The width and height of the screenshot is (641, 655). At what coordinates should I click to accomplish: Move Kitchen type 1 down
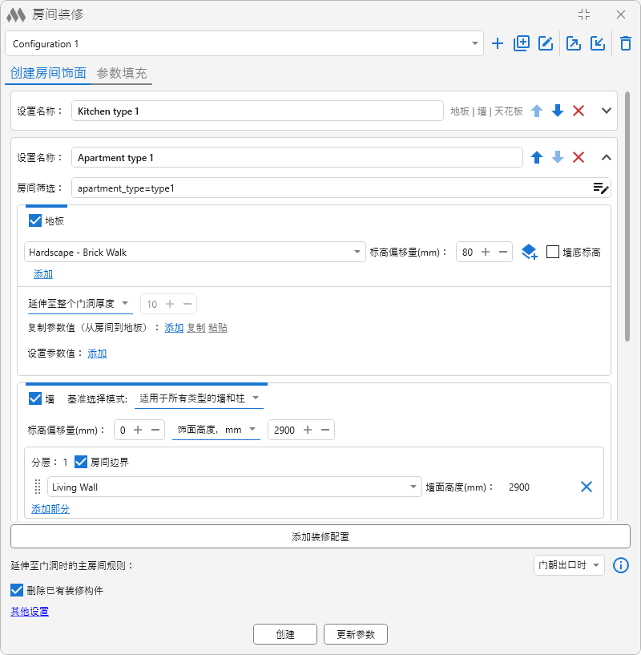(558, 111)
